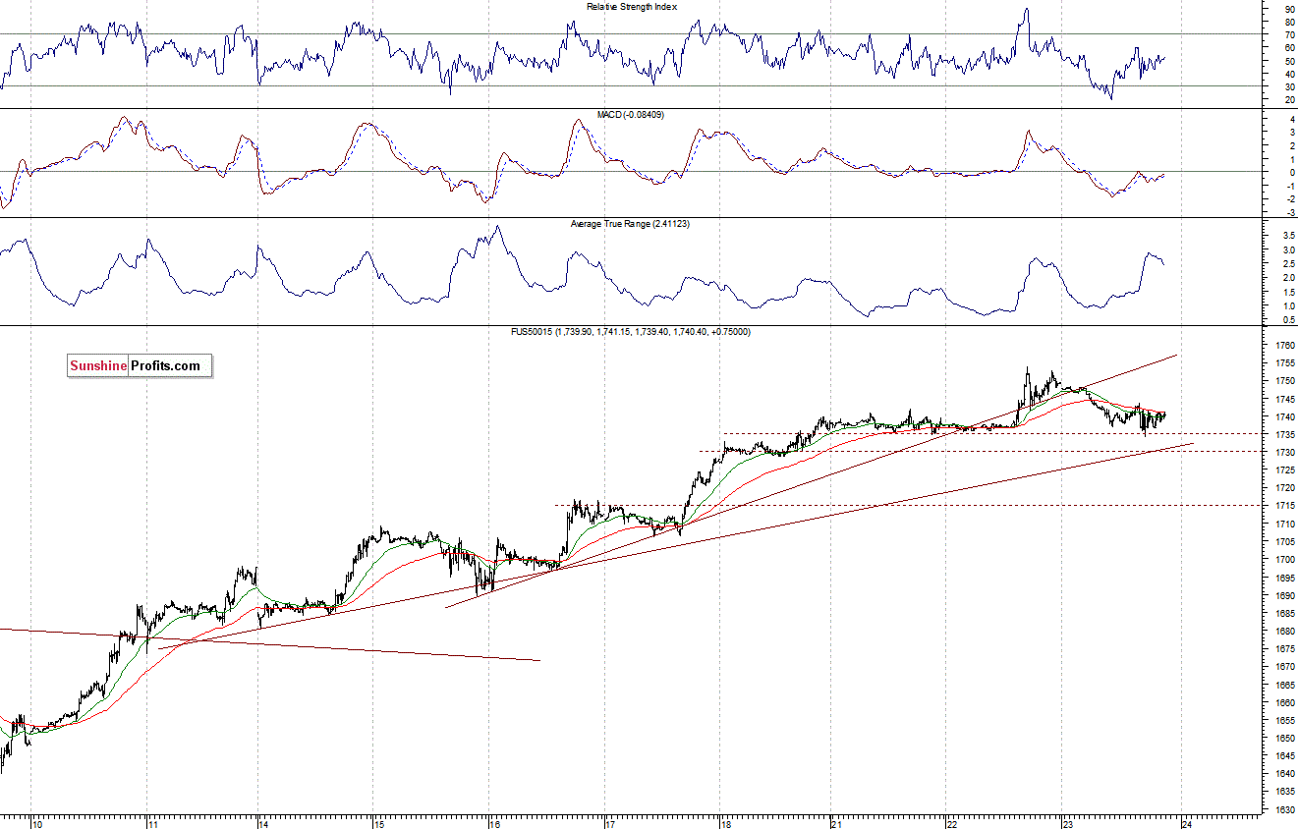Click the 1640 price axis label
Screen dimensions: 1298x829
pos(1286,775)
